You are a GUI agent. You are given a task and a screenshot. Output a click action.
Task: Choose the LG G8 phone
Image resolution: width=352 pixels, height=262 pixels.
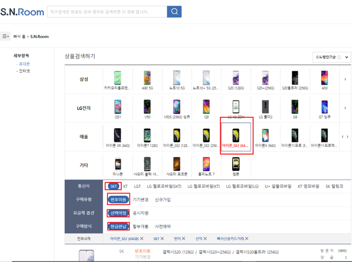(295, 109)
